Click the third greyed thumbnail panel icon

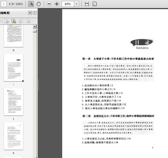[x=21, y=21]
